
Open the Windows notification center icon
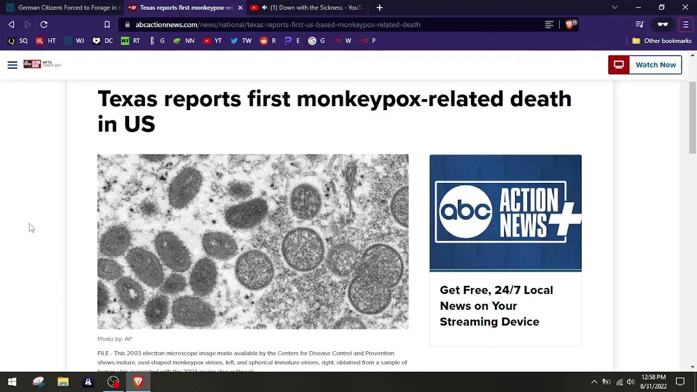(x=680, y=382)
